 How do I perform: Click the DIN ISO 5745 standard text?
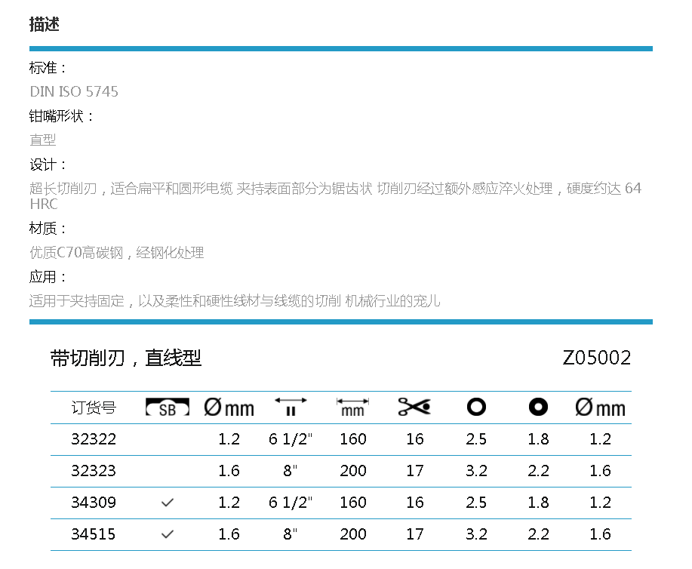pyautogui.click(x=74, y=92)
